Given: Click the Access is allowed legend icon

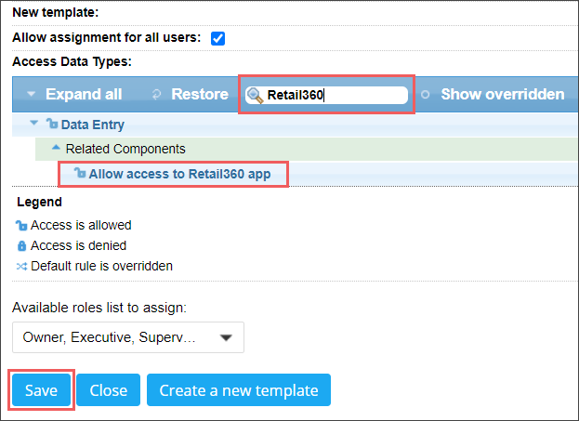Looking at the screenshot, I should [21, 225].
